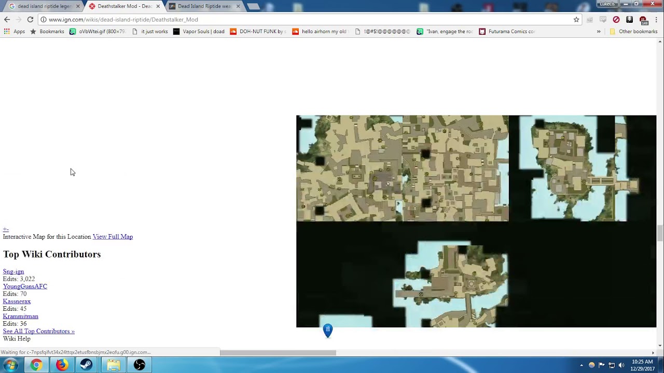Viewport: 664px width, 373px height.
Task: Click the vertical scrollbar thumb
Action: 660,234
